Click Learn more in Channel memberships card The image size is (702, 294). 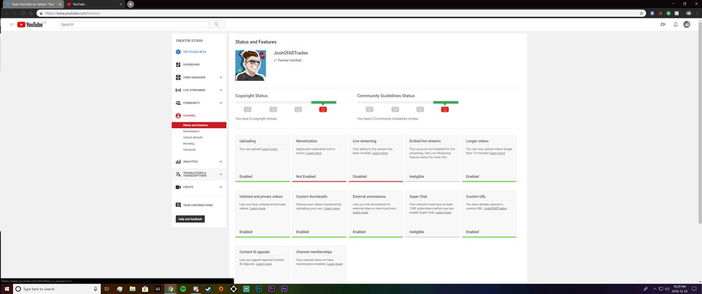[335, 264]
